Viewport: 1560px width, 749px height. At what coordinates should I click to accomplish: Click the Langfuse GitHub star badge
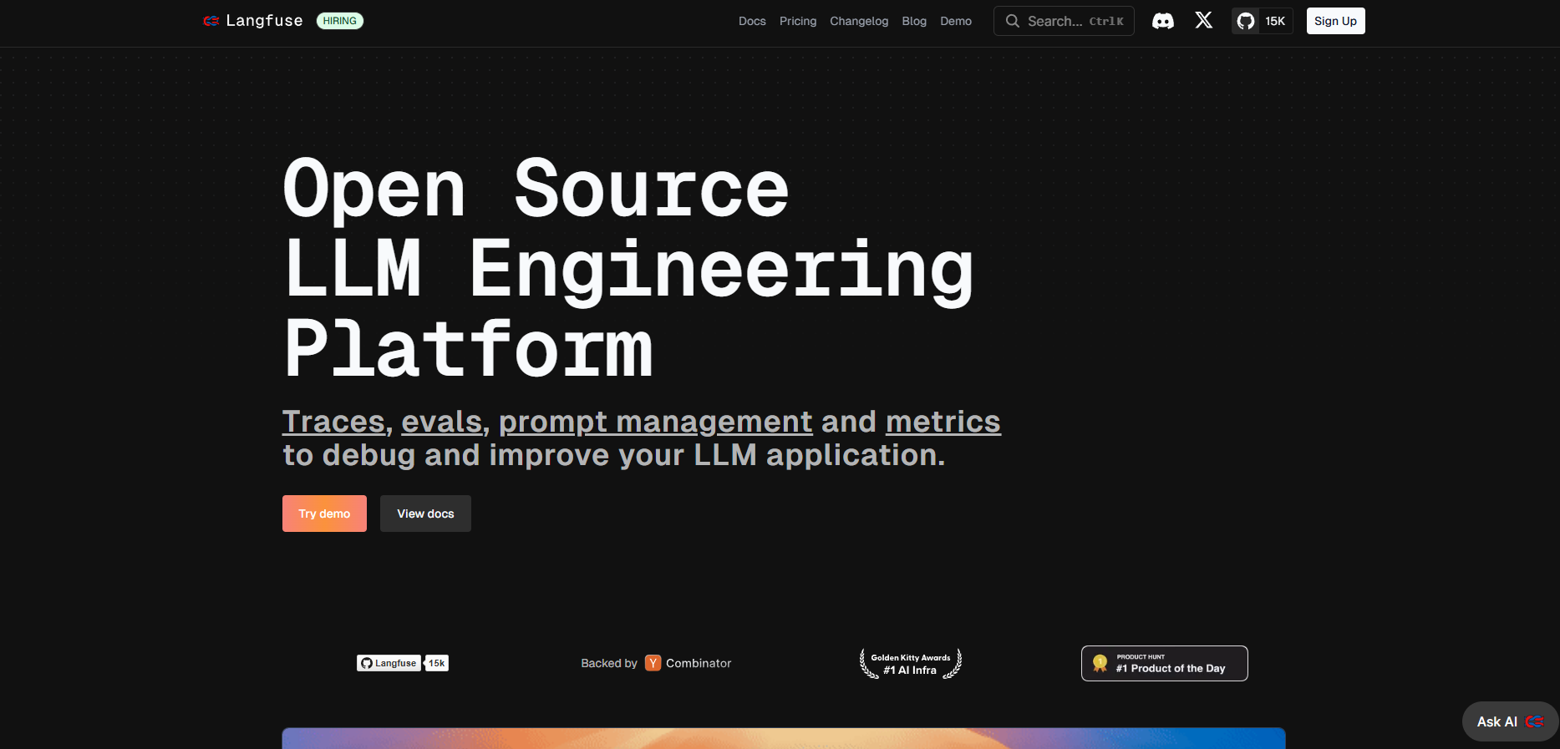point(402,663)
